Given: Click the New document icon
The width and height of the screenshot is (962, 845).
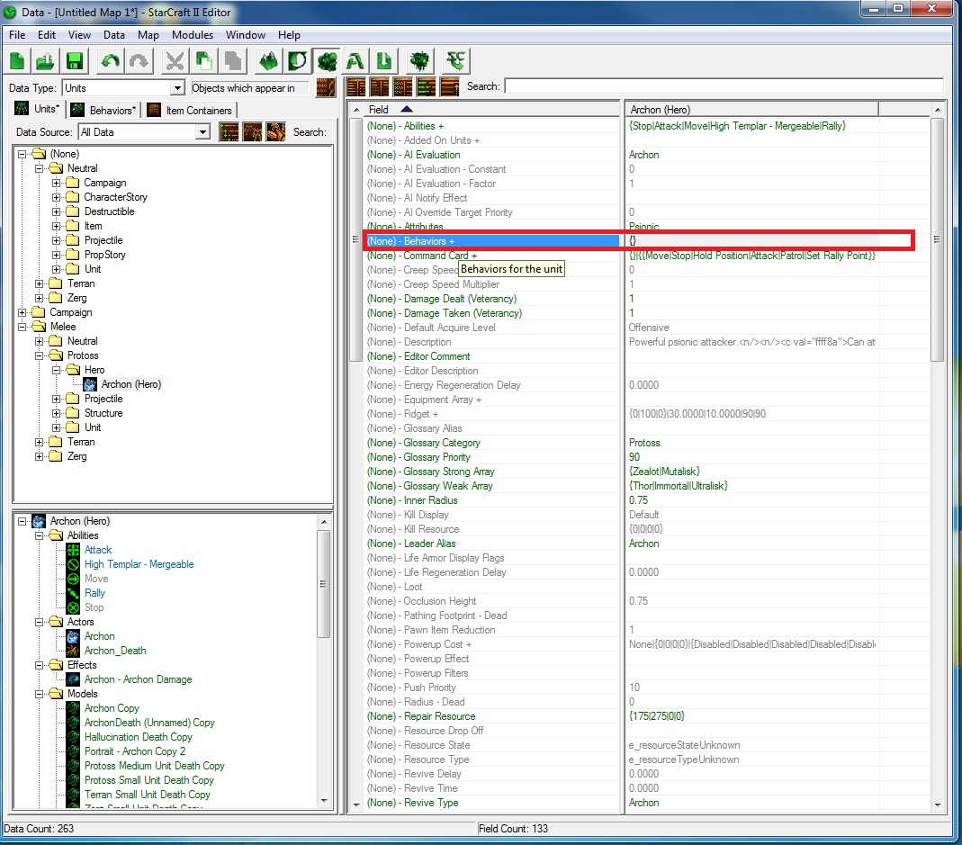Looking at the screenshot, I should tap(19, 62).
